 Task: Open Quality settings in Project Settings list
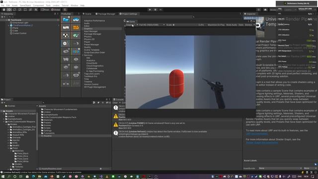[87, 47]
